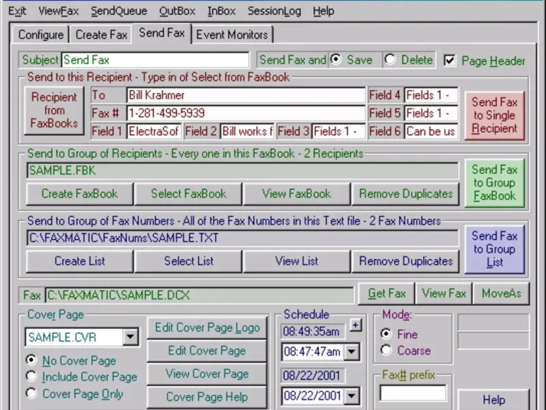546x410 pixels.
Task: Click the Field 2 input box
Action: (247, 131)
